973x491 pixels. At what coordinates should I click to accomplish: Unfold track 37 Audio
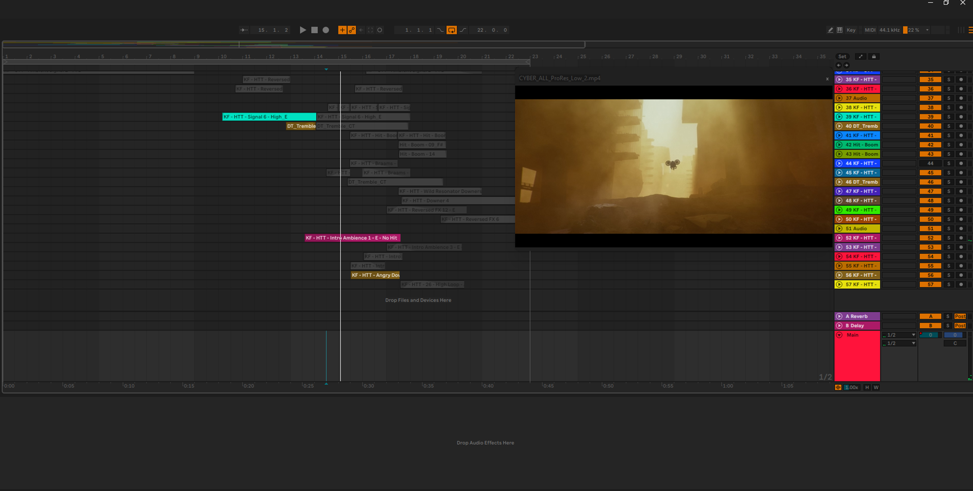[x=839, y=98]
